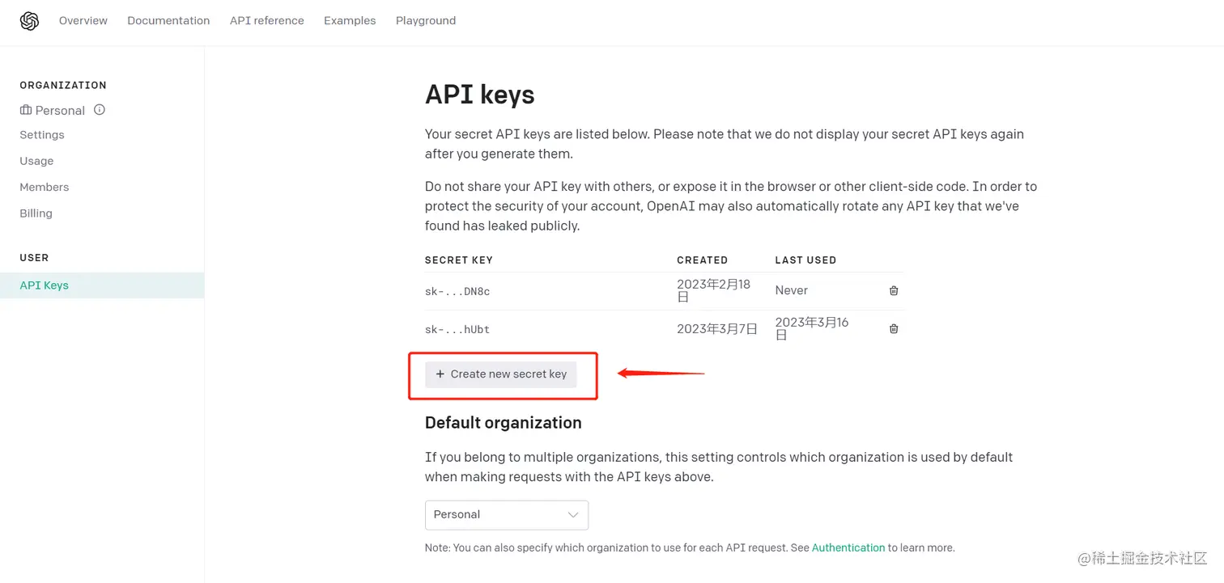Click the briefcase icon next to Personal

click(26, 110)
